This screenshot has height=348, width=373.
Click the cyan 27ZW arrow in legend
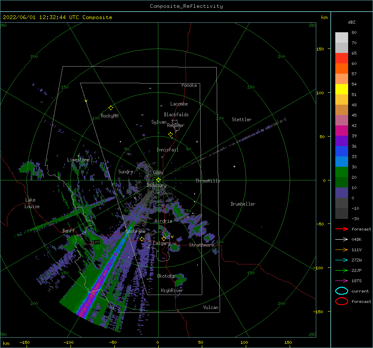coord(342,260)
